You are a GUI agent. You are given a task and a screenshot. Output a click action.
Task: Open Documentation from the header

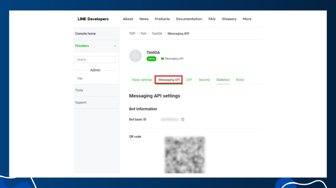[x=189, y=19]
